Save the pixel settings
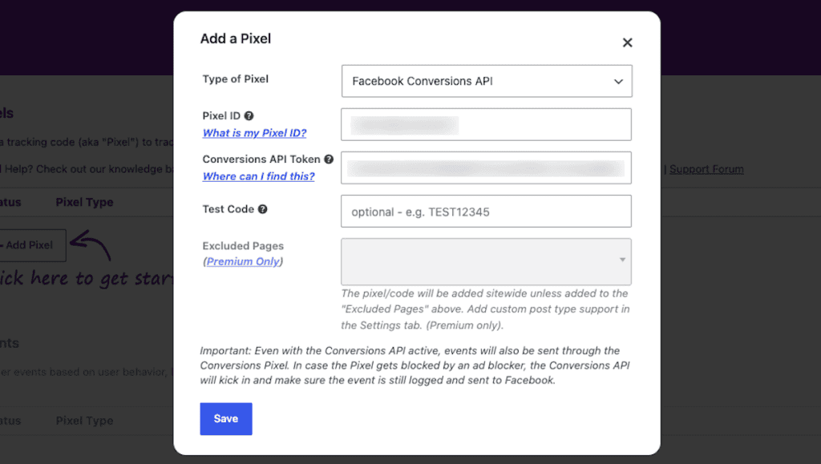Viewport: 821px width, 464px height. (x=226, y=419)
